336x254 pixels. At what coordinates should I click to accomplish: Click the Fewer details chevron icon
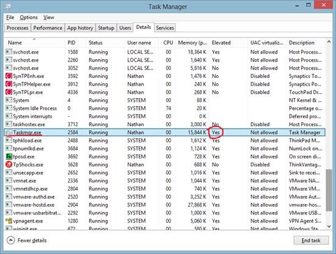click(x=11, y=241)
